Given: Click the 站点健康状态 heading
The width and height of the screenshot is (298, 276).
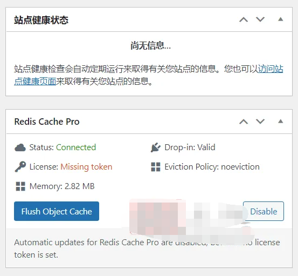Looking at the screenshot, I should [x=41, y=20].
